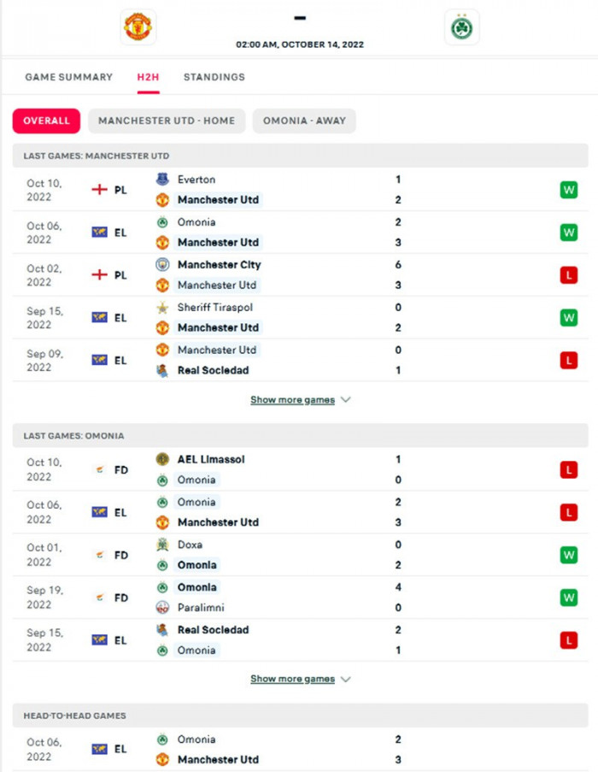
Task: Click the Sheriff Tiraspol club badge
Action: point(162,308)
